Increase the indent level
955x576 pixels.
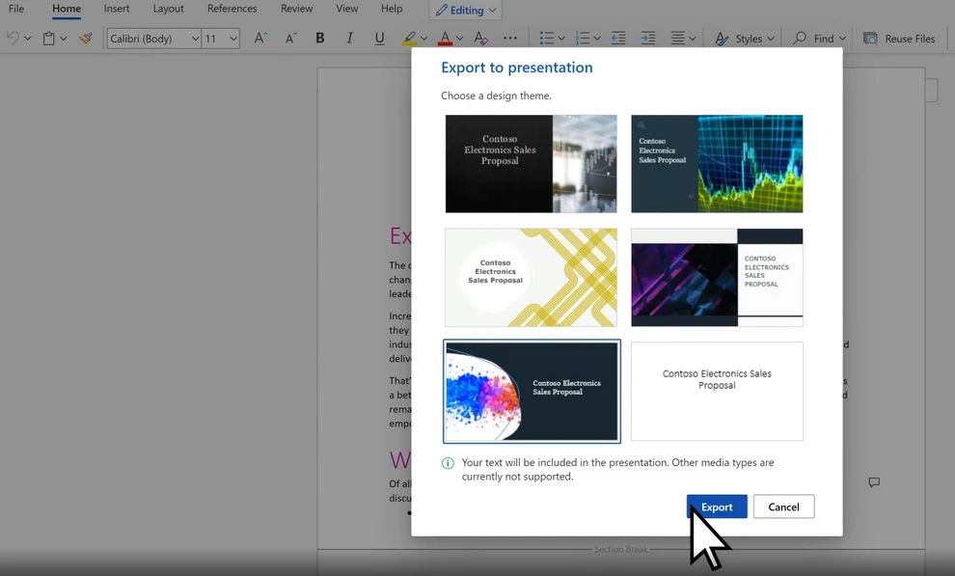pos(647,39)
